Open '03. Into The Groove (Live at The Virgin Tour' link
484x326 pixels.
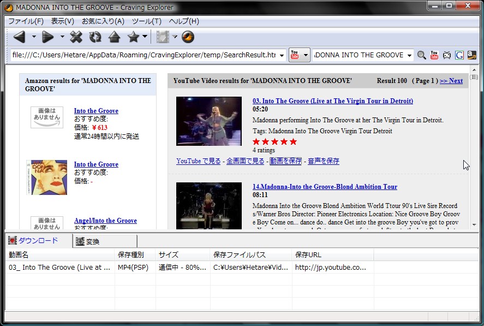333,100
